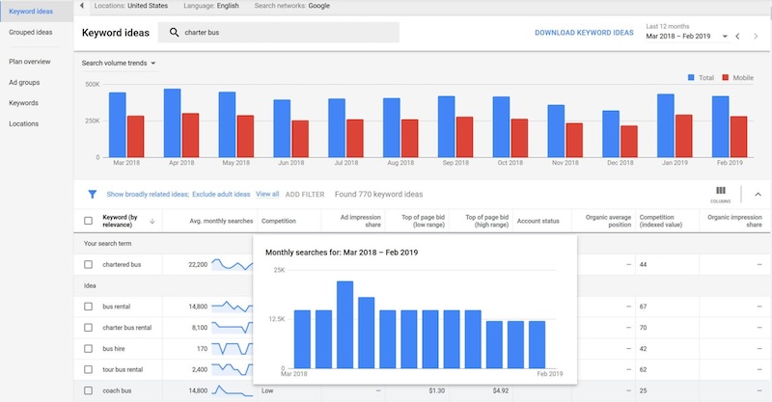Click the search magnifier icon
Viewport: 772px width, 402px height.
[x=174, y=33]
